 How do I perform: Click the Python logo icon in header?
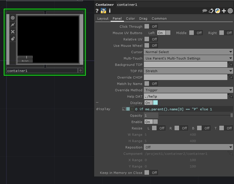(217, 11)
